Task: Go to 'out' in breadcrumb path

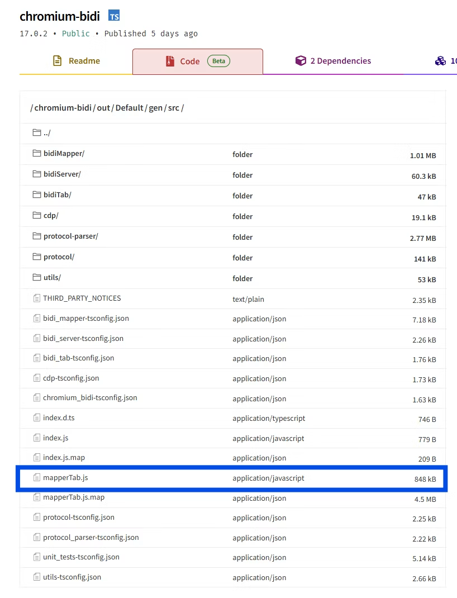Action: click(103, 108)
